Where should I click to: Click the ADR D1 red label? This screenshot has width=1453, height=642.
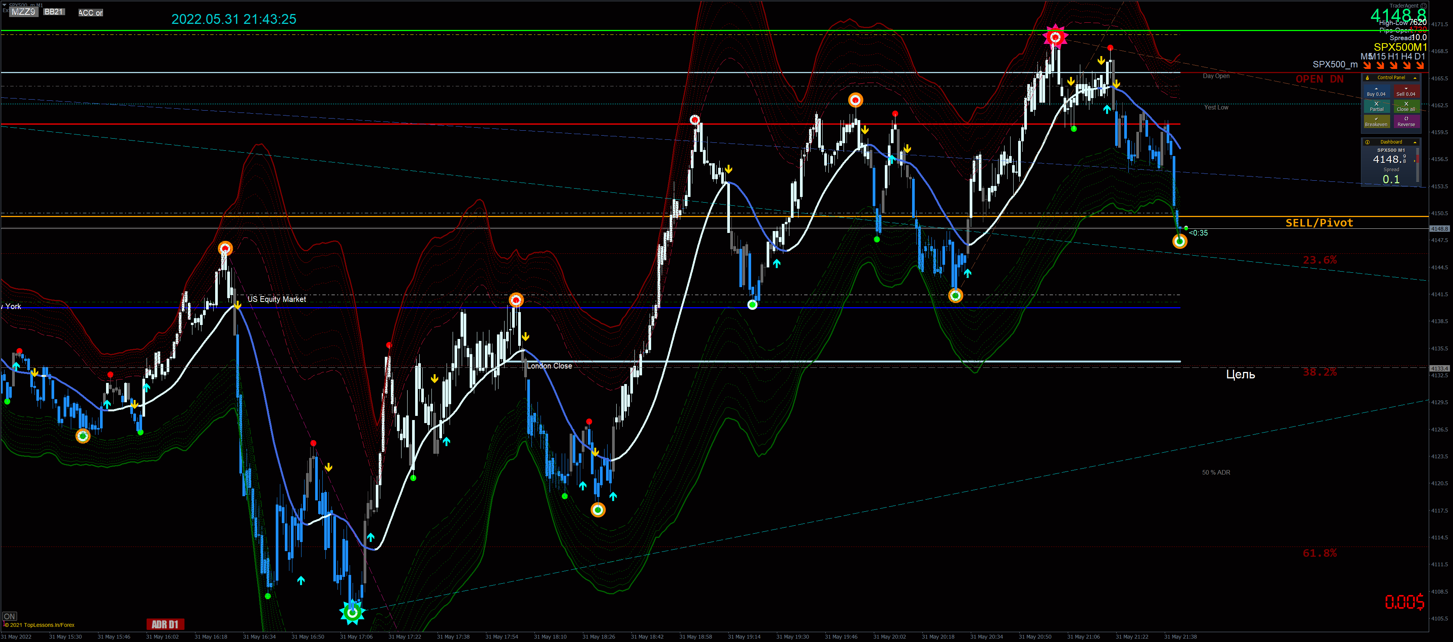click(x=165, y=624)
